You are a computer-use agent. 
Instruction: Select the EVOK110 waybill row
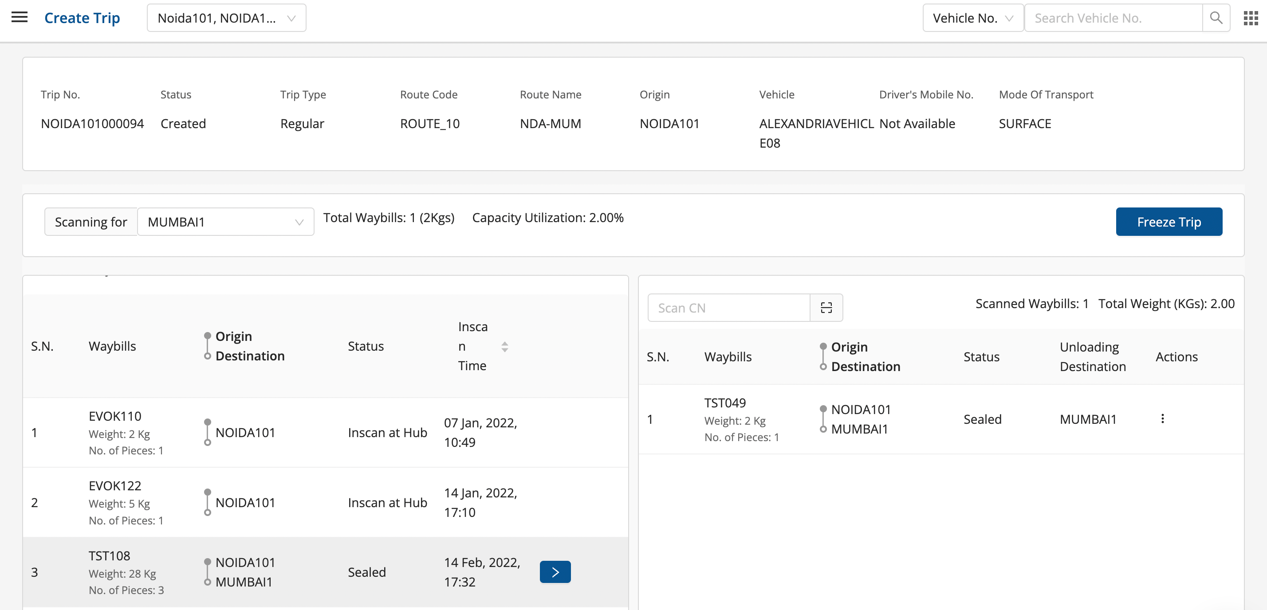114,416
